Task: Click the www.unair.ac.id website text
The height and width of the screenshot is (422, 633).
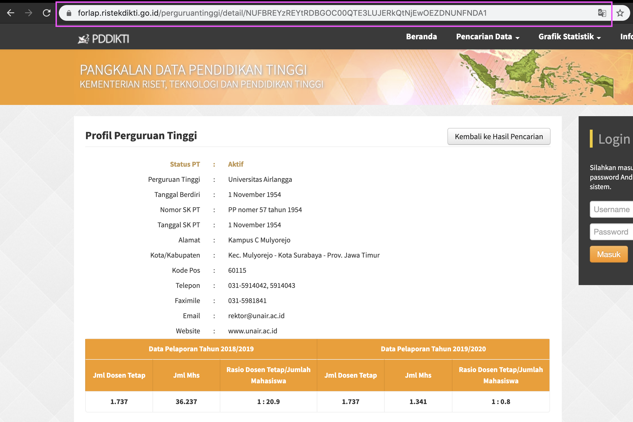Action: coord(253,331)
